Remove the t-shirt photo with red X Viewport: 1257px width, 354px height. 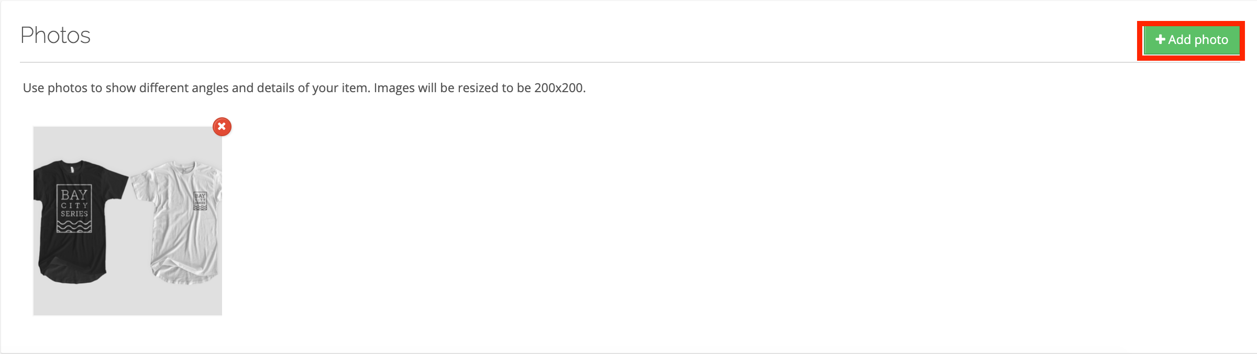pos(222,127)
